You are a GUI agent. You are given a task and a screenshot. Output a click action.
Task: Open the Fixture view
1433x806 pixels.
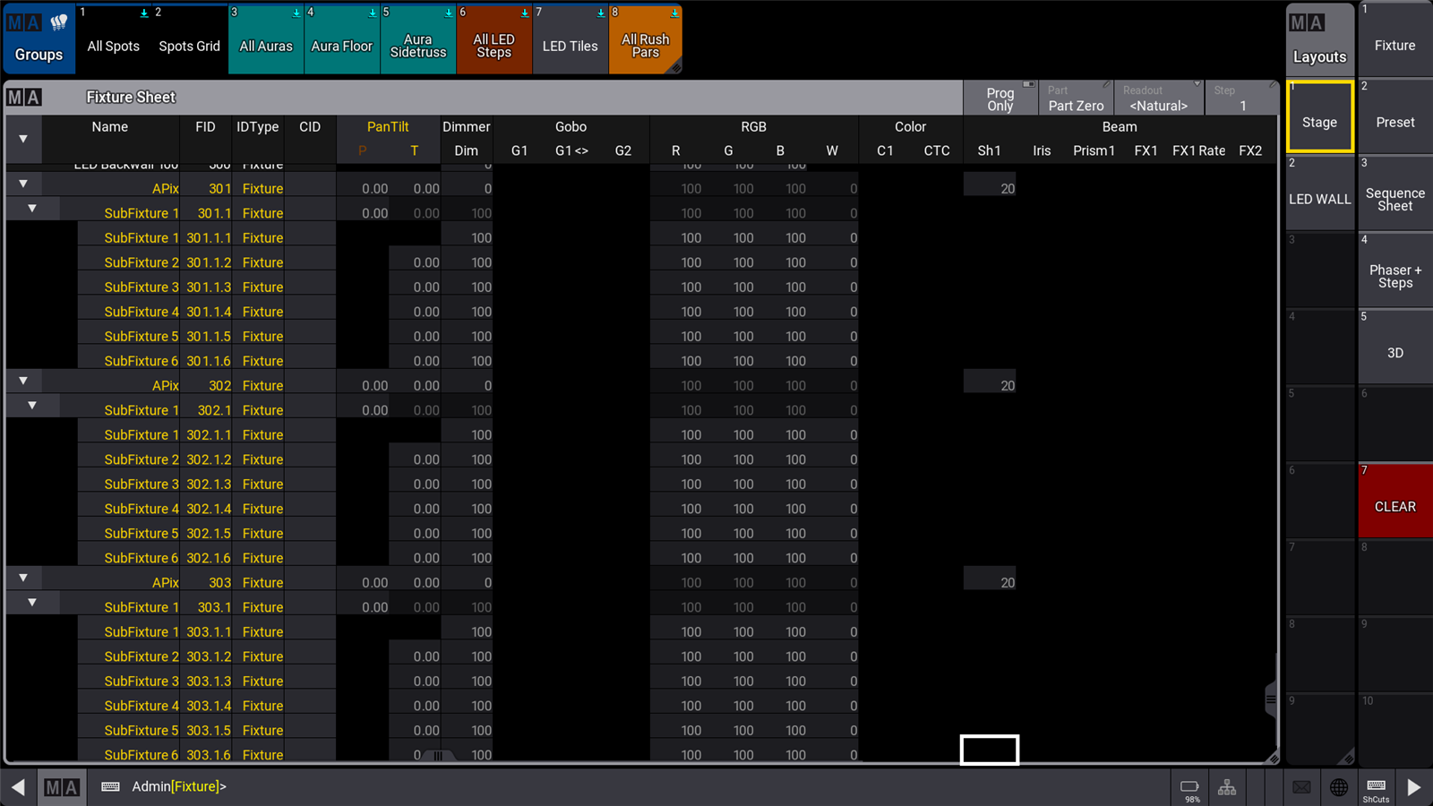pos(1395,39)
